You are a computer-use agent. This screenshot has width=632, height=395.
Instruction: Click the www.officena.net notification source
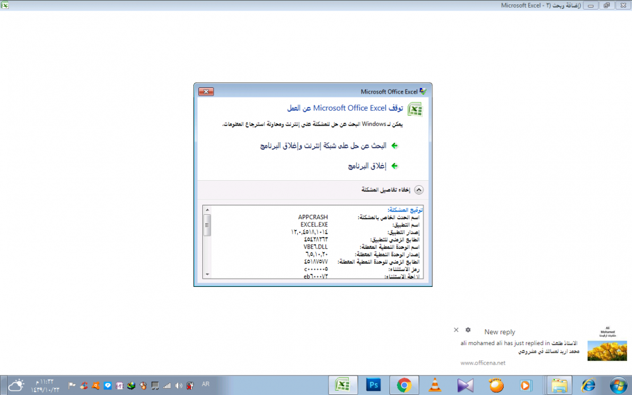483,363
